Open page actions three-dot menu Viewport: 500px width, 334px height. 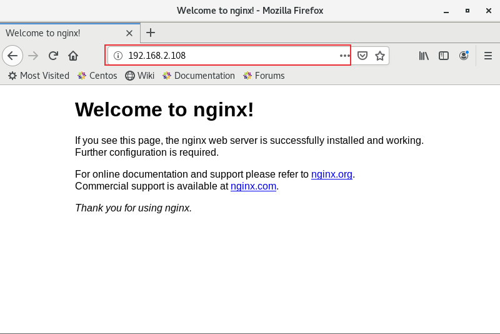coord(344,56)
